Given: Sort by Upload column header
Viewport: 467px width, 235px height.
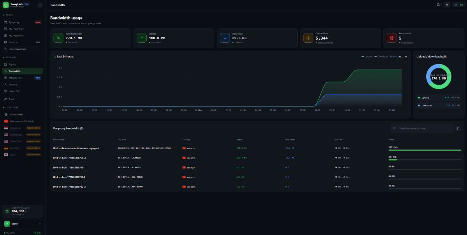Looking at the screenshot, I should click(x=240, y=139).
